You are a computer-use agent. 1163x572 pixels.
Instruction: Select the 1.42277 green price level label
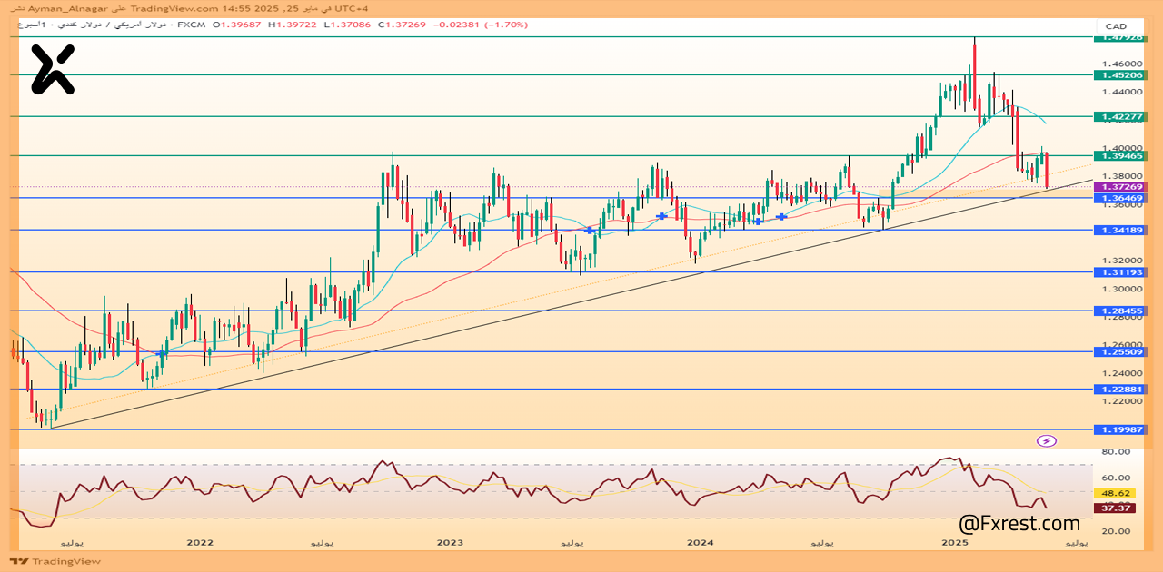coord(1122,117)
